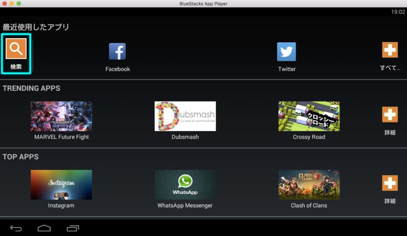The height and width of the screenshot is (236, 407).
Task: Open the WhatsApp Messenger thumbnail
Action: 185,185
